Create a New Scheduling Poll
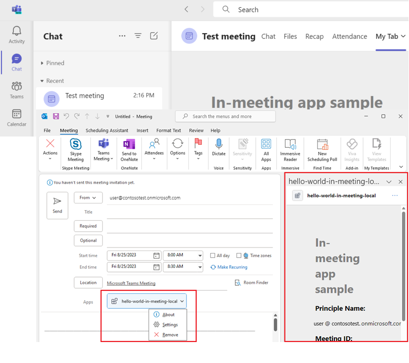Viewport: 409px width, 363px height. point(322,151)
